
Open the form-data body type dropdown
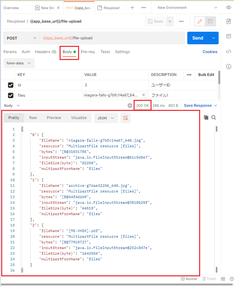point(19,63)
